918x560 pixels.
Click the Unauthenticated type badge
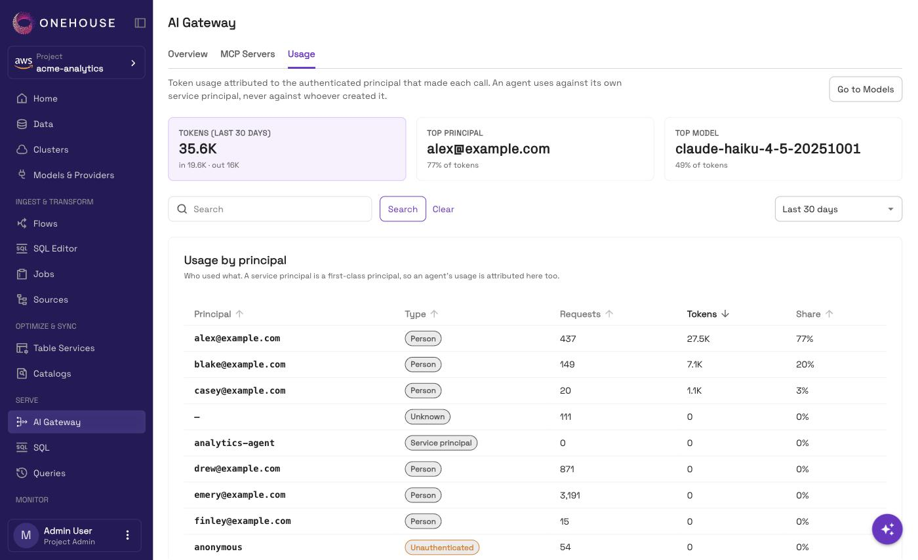pos(442,548)
